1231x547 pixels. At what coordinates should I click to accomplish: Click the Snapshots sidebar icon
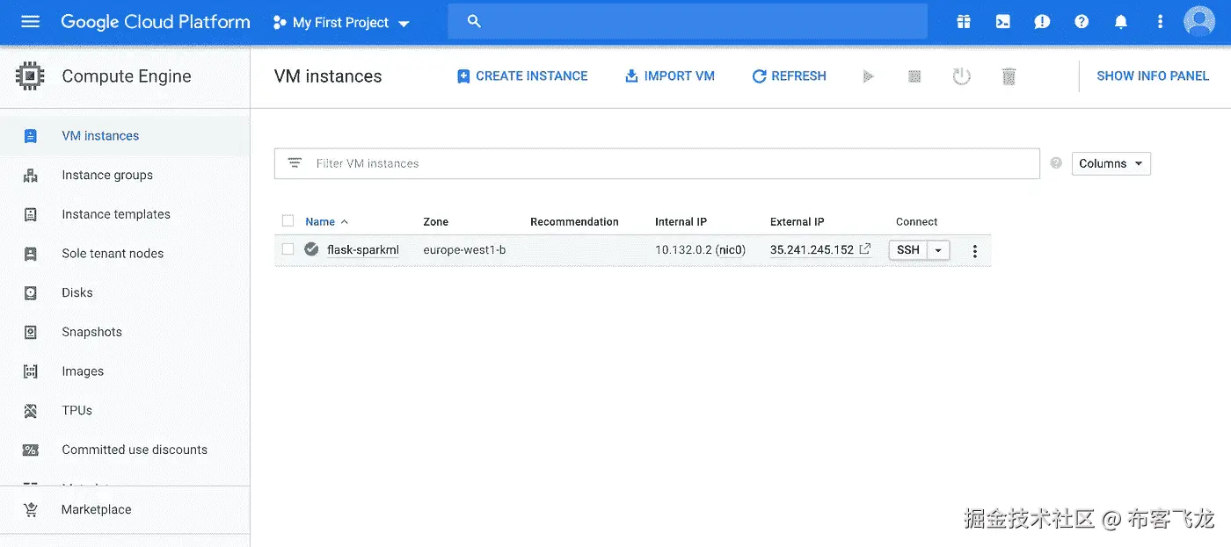coord(31,332)
